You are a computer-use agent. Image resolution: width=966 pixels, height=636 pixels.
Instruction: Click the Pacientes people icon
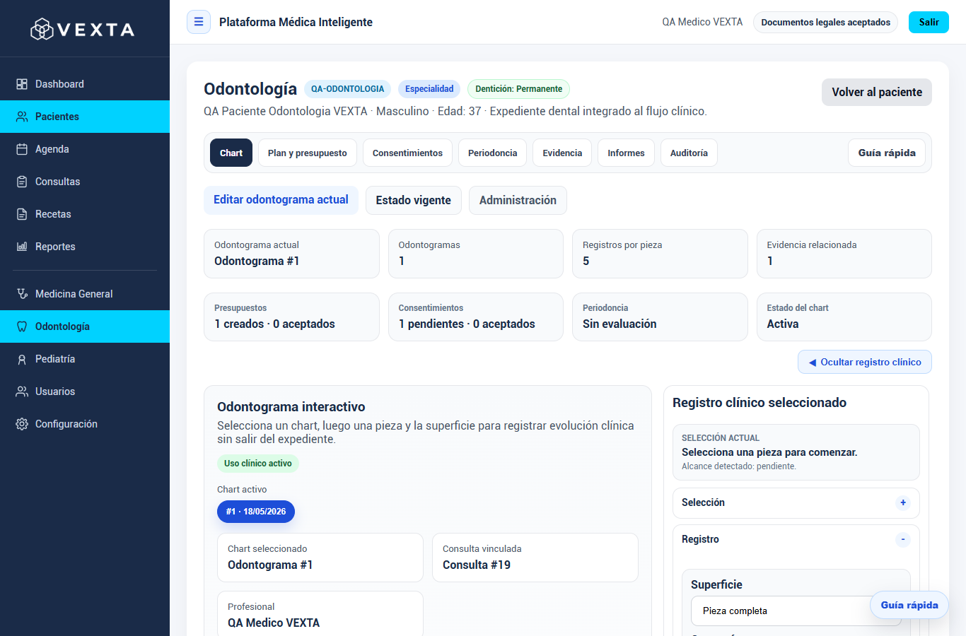click(x=22, y=117)
